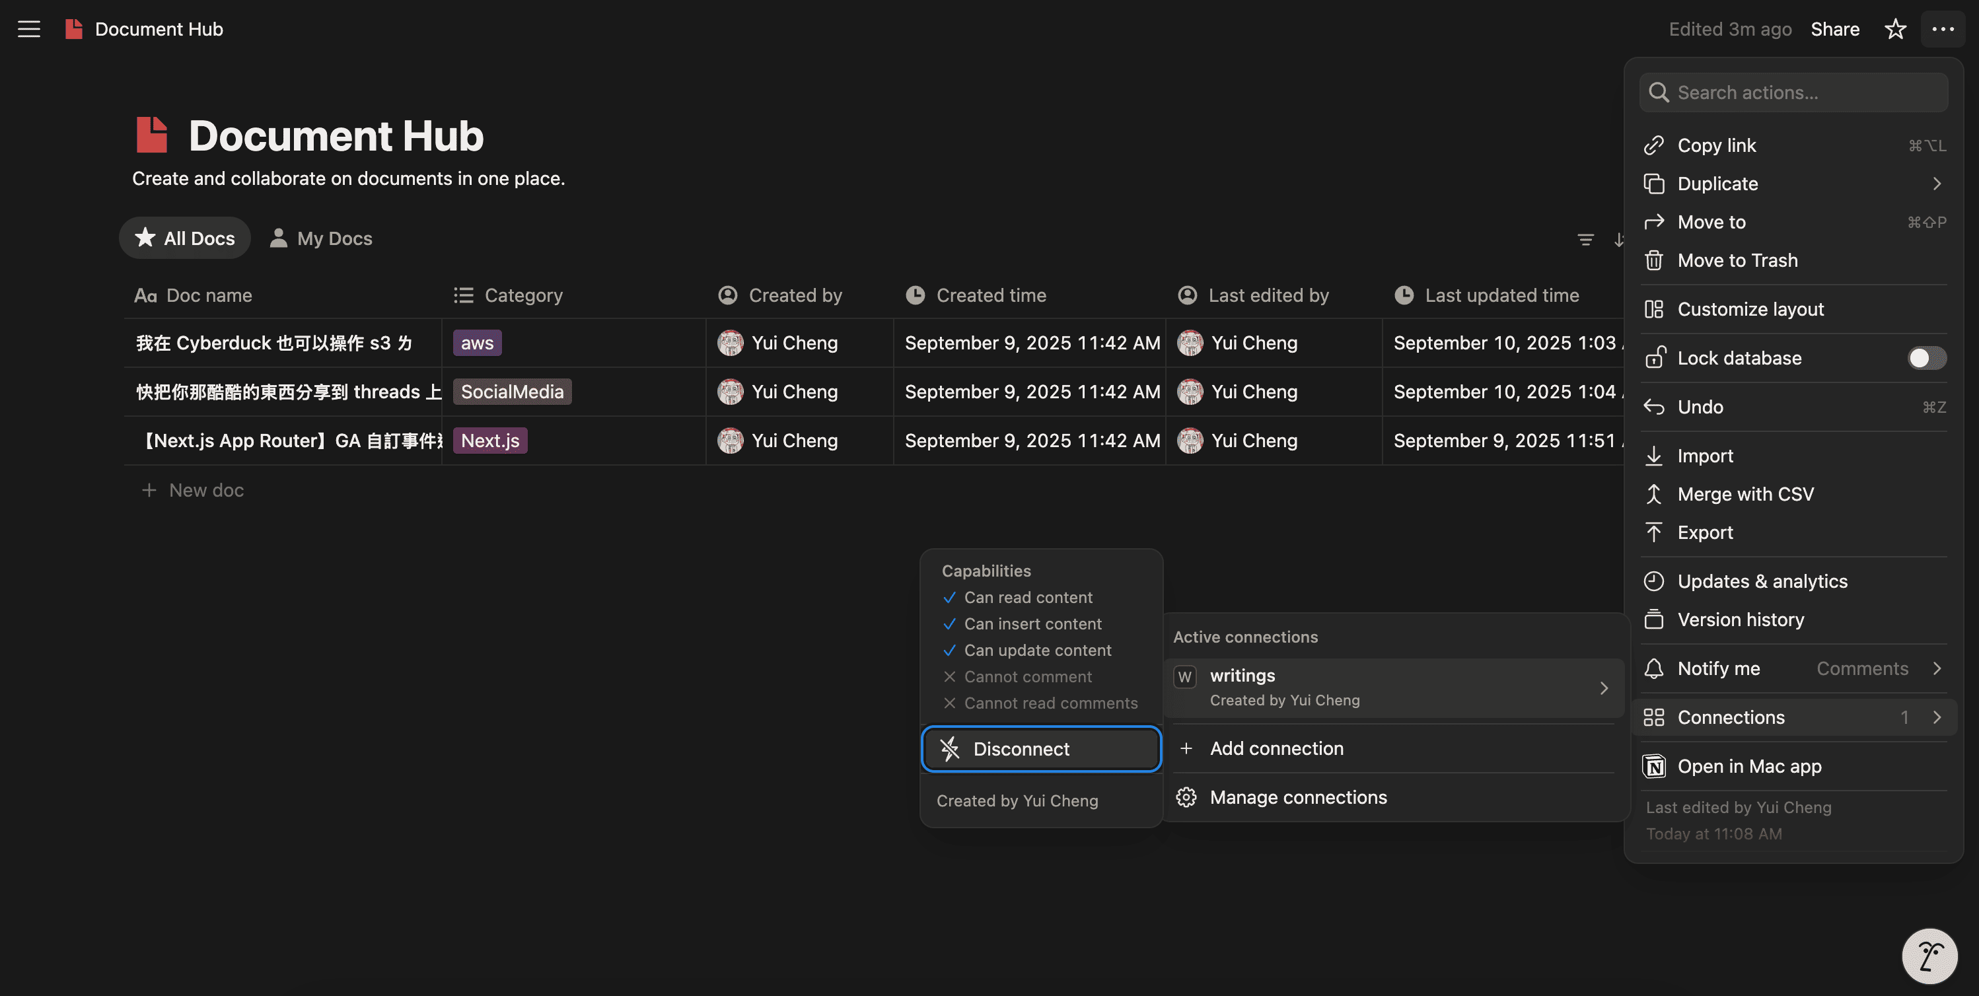Open the hamburger sidebar menu
Viewport: 1979px width, 996px height.
[28, 29]
